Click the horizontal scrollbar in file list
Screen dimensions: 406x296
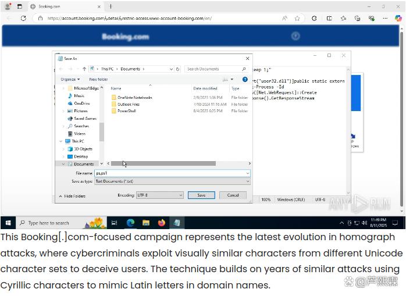(163, 163)
